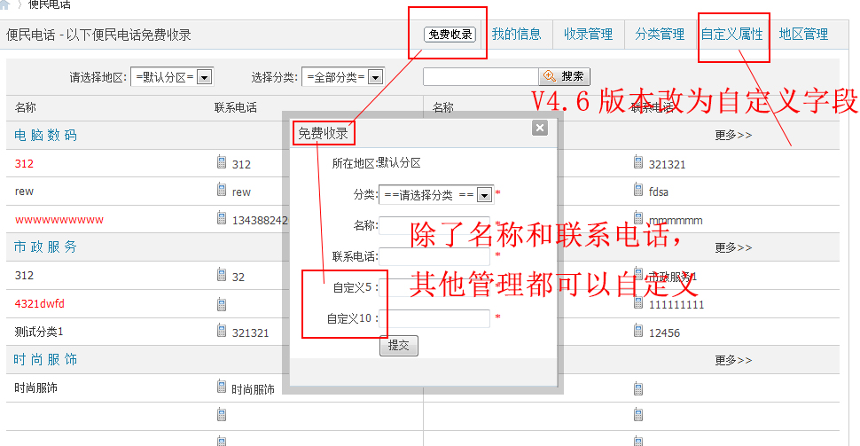Click the 111111111 phone number text
Screen dimensions: 860x446
tap(676, 304)
